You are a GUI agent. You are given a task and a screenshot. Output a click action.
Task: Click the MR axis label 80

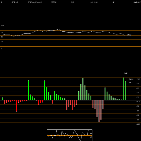click(x=138, y=84)
